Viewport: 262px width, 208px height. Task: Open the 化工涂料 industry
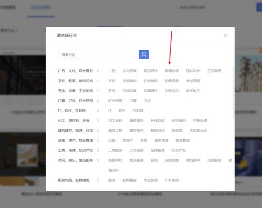coord(115,121)
